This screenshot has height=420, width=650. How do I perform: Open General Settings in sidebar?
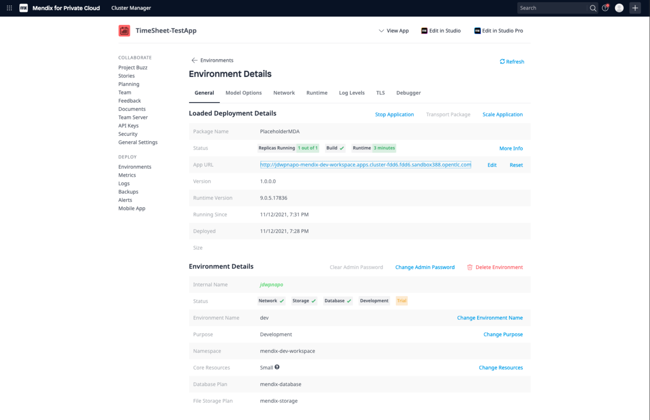pyautogui.click(x=138, y=142)
